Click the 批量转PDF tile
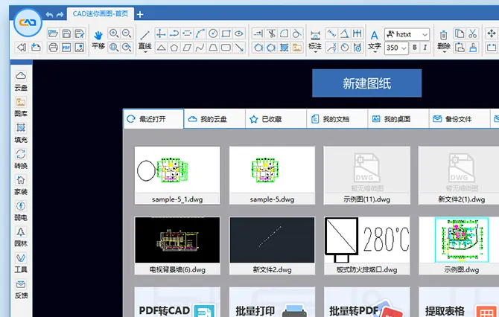Screen dimensions: 499x317 click(x=367, y=302)
